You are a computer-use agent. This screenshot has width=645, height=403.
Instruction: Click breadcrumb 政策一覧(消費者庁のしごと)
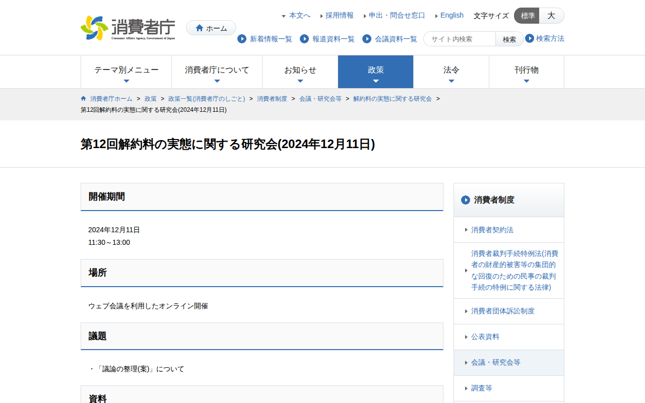pyautogui.click(x=207, y=99)
